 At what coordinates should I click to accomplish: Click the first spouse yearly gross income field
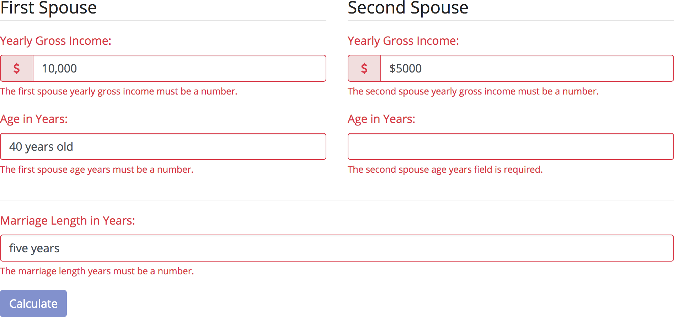coord(179,68)
